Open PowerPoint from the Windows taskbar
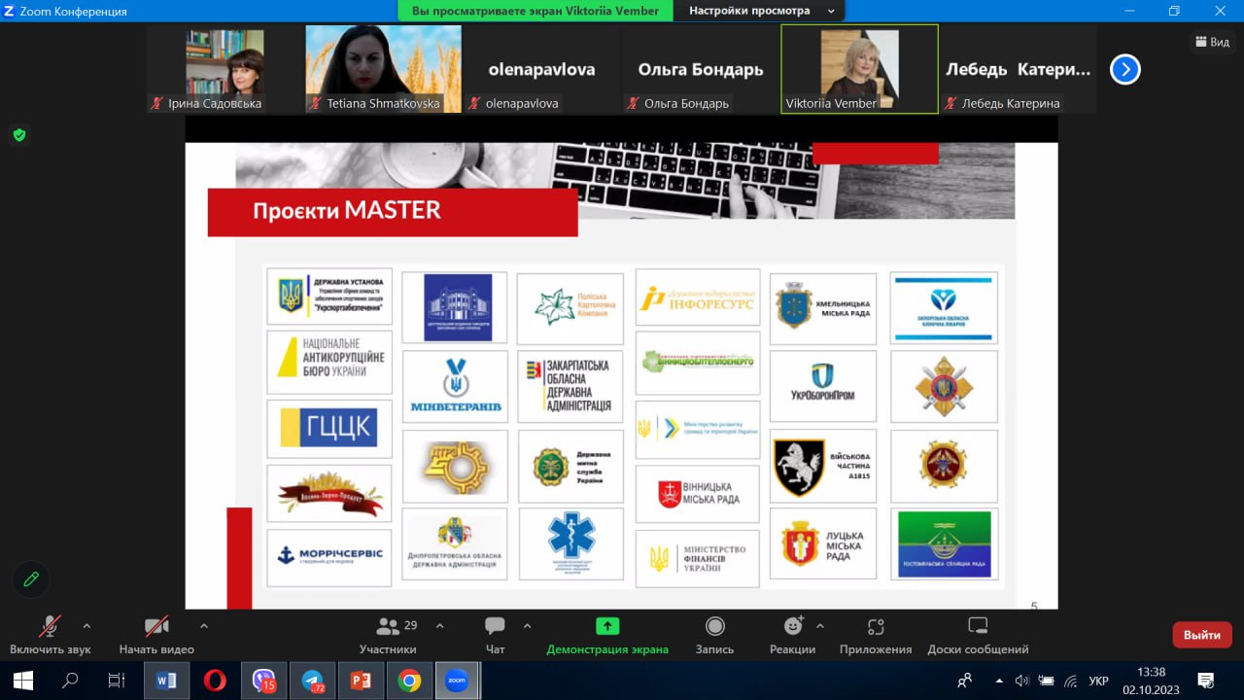The height and width of the screenshot is (700, 1244). point(361,681)
